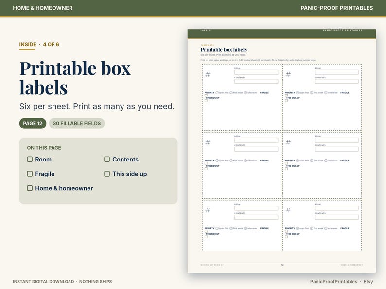Check the This side up item
This screenshot has height=289, width=386.
coord(107,174)
